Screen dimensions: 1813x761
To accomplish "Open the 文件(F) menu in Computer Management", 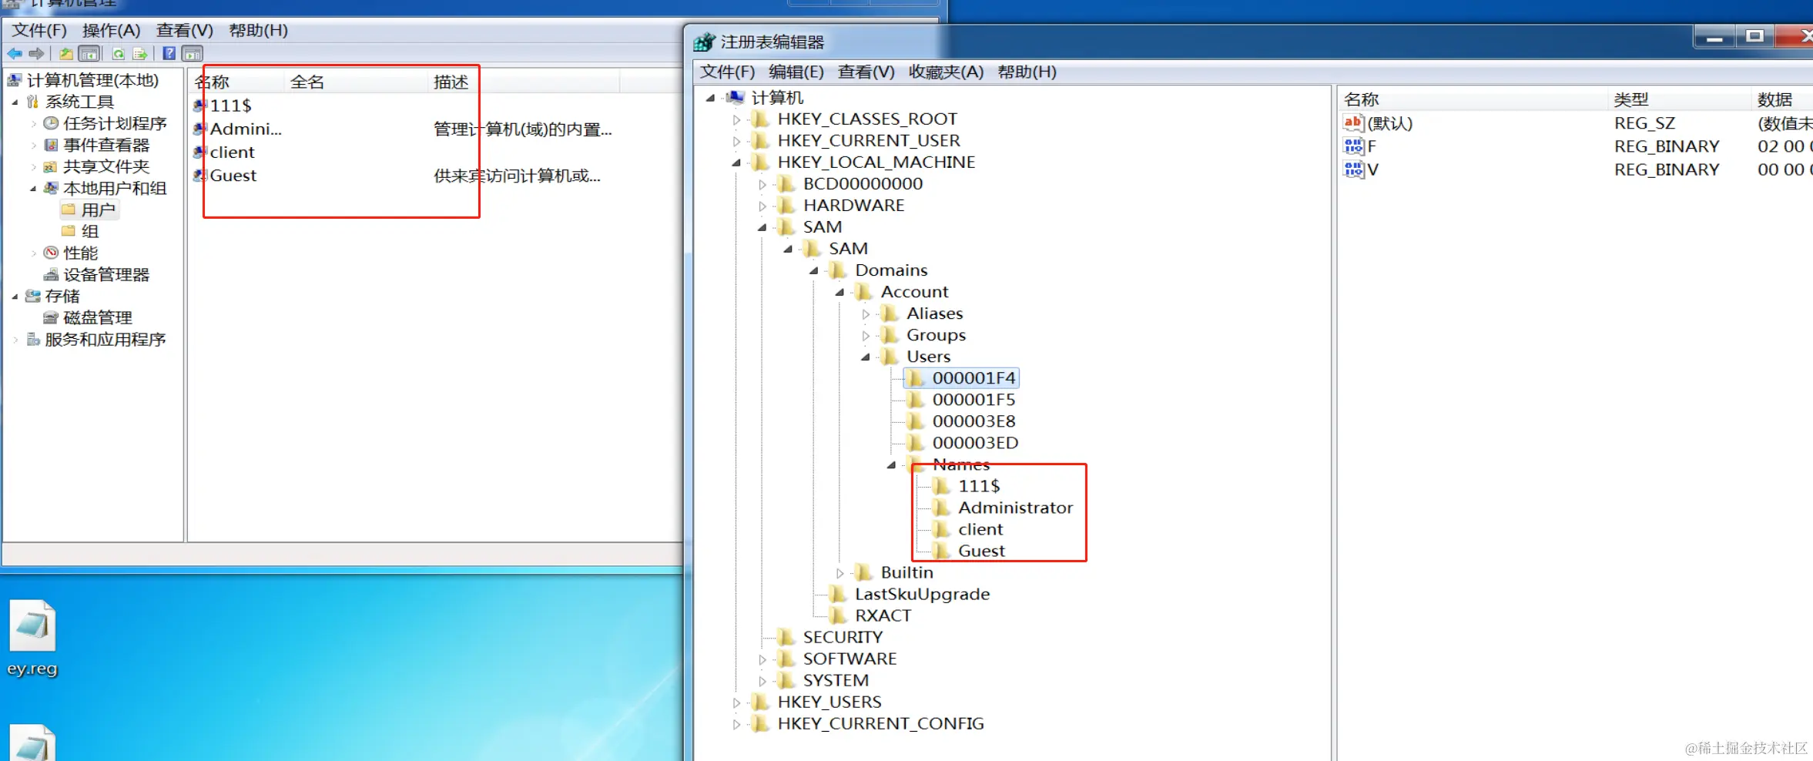I will point(39,30).
